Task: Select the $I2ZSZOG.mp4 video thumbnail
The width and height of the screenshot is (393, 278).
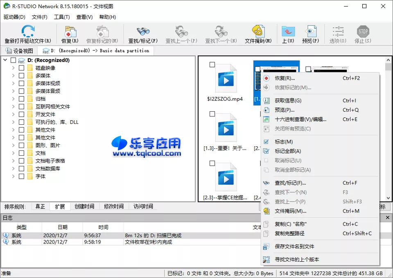Action: pyautogui.click(x=226, y=79)
